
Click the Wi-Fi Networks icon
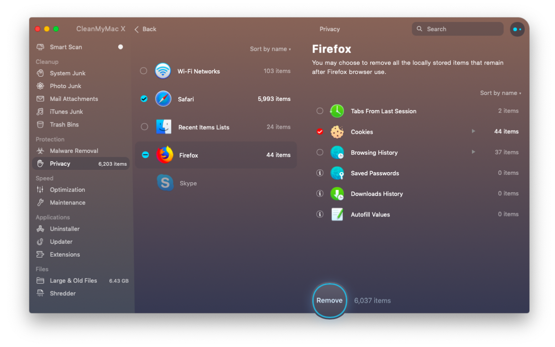[x=163, y=71]
